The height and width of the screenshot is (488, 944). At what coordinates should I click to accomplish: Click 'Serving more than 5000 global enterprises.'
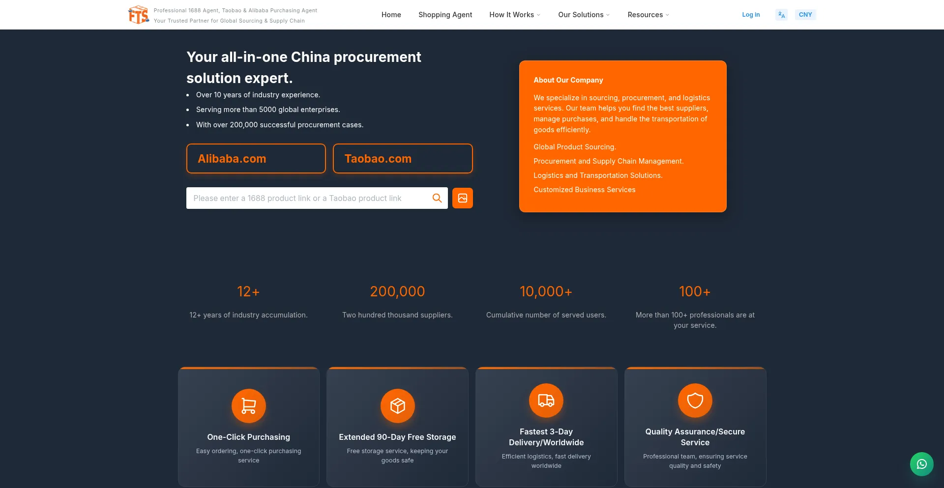pyautogui.click(x=268, y=110)
